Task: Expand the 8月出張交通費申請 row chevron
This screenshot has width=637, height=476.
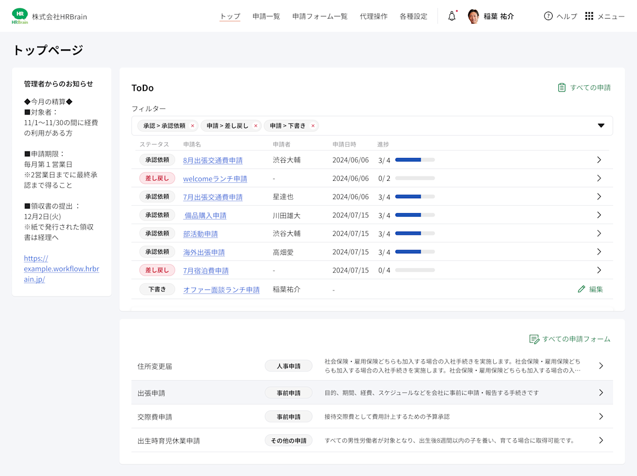Action: tap(599, 160)
